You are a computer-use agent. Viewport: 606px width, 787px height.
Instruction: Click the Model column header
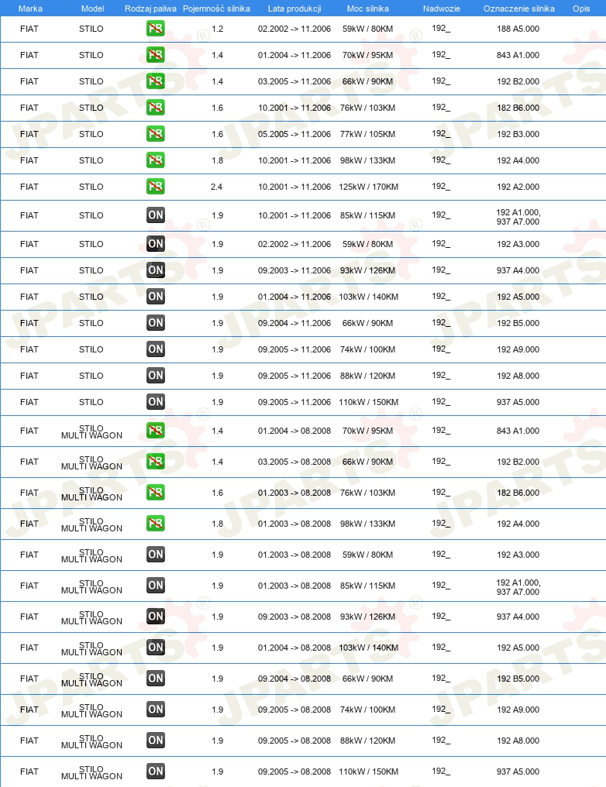click(92, 9)
